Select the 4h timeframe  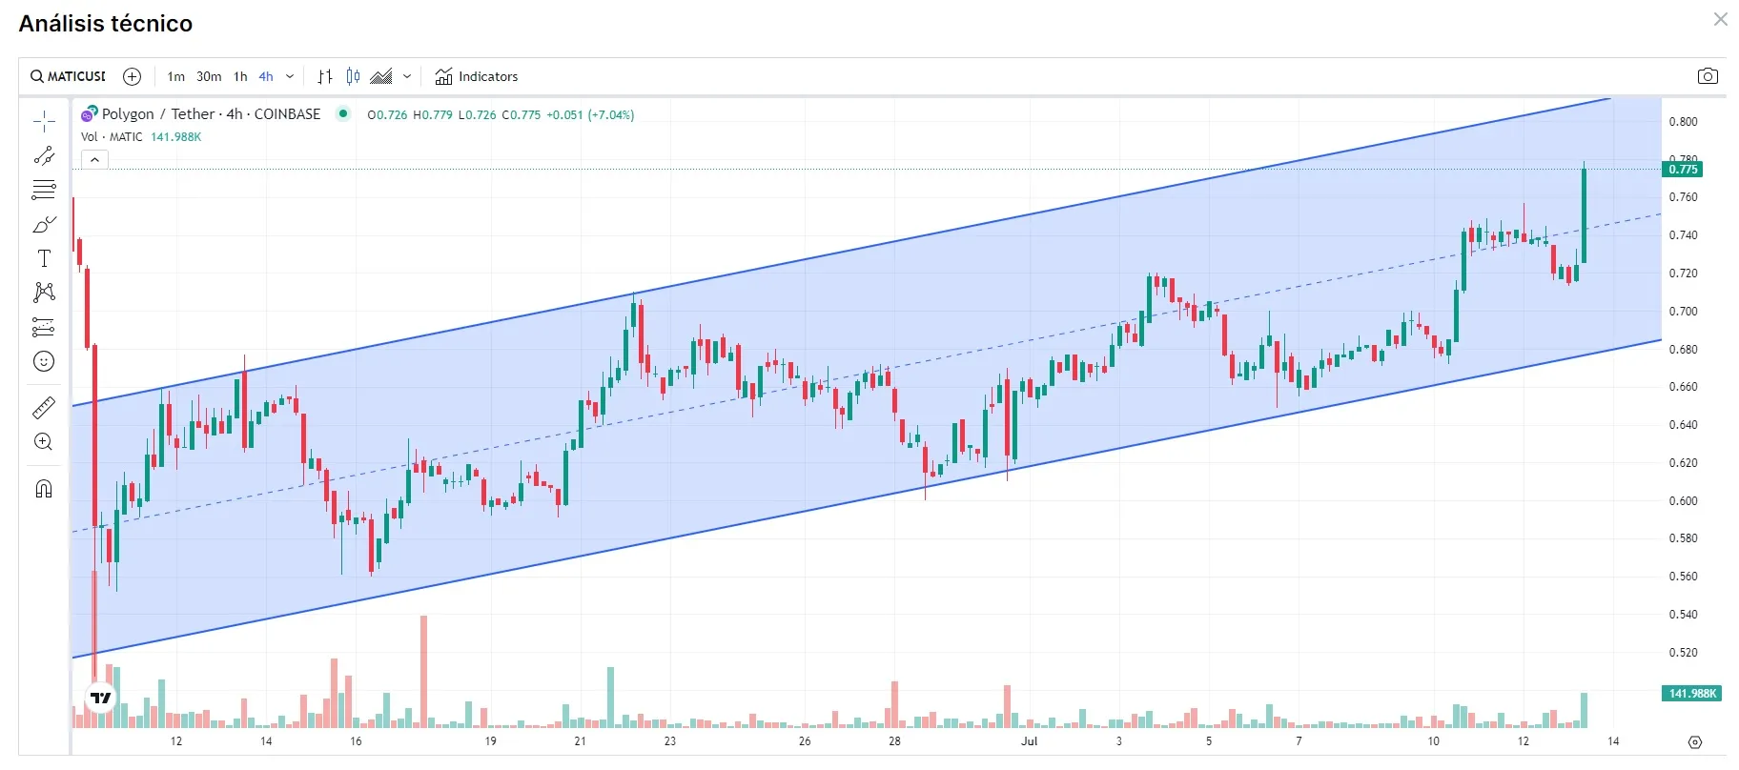[266, 76]
